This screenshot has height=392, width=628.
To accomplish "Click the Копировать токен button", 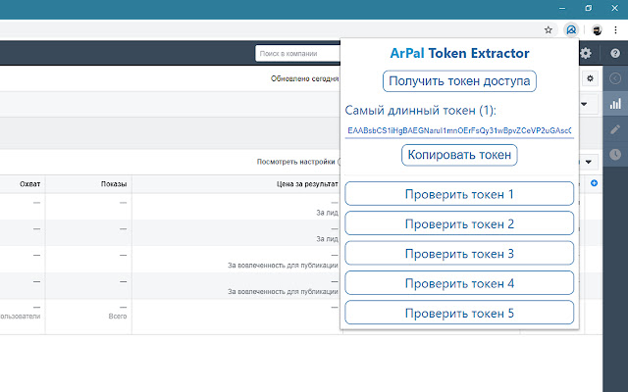I will tap(459, 155).
